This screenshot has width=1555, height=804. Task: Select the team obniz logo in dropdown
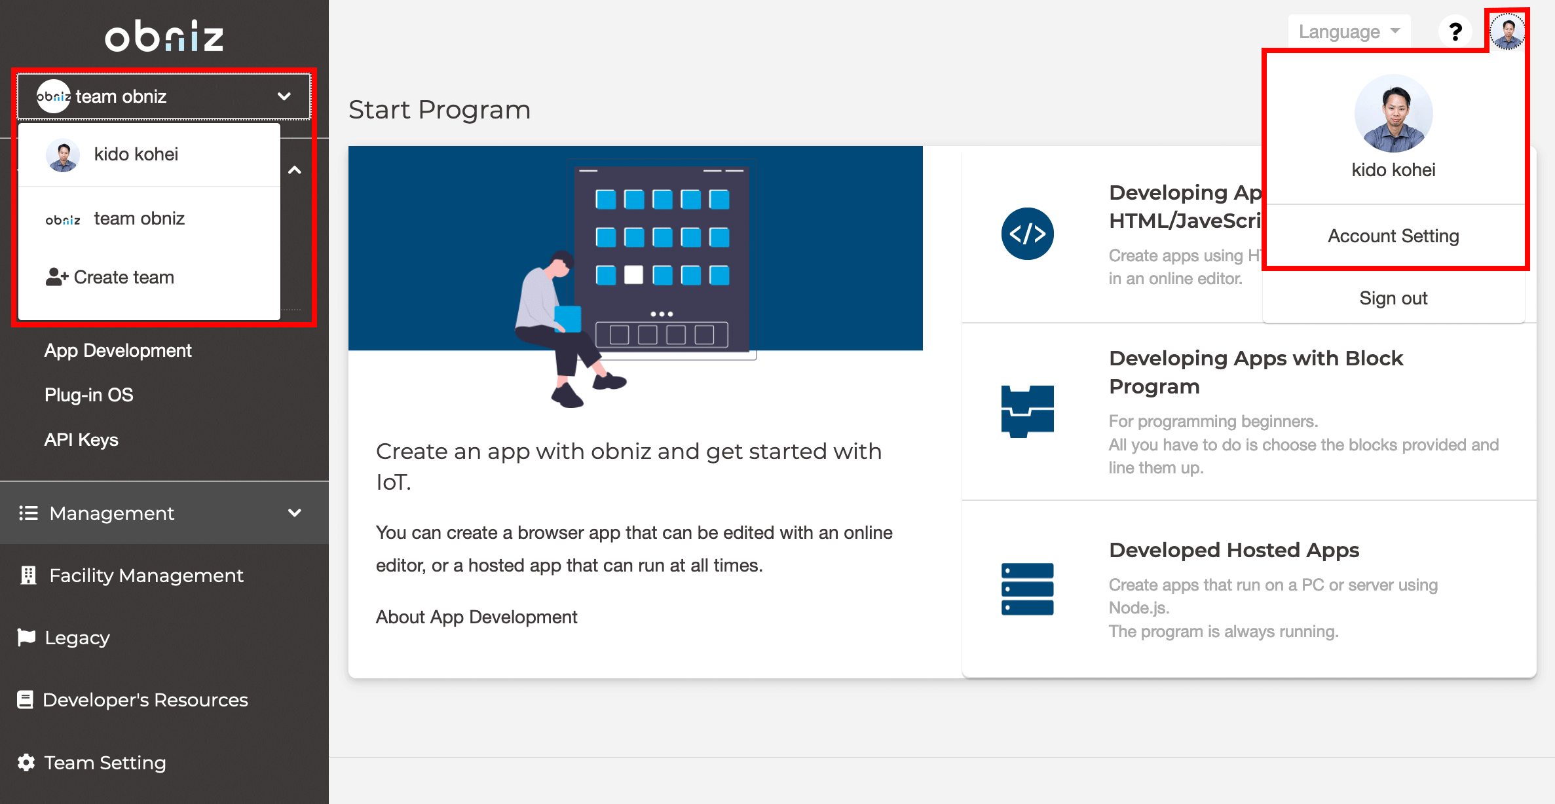pos(62,219)
